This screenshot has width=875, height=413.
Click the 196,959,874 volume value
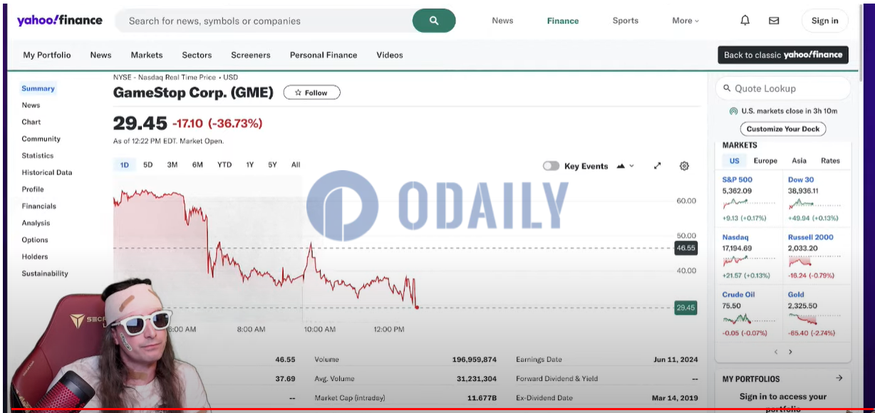tap(474, 360)
